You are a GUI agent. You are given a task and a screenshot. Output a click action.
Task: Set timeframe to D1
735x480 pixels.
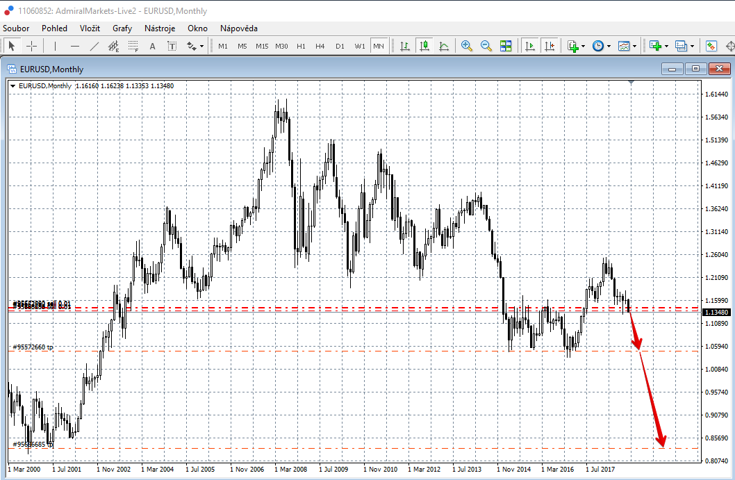click(340, 46)
